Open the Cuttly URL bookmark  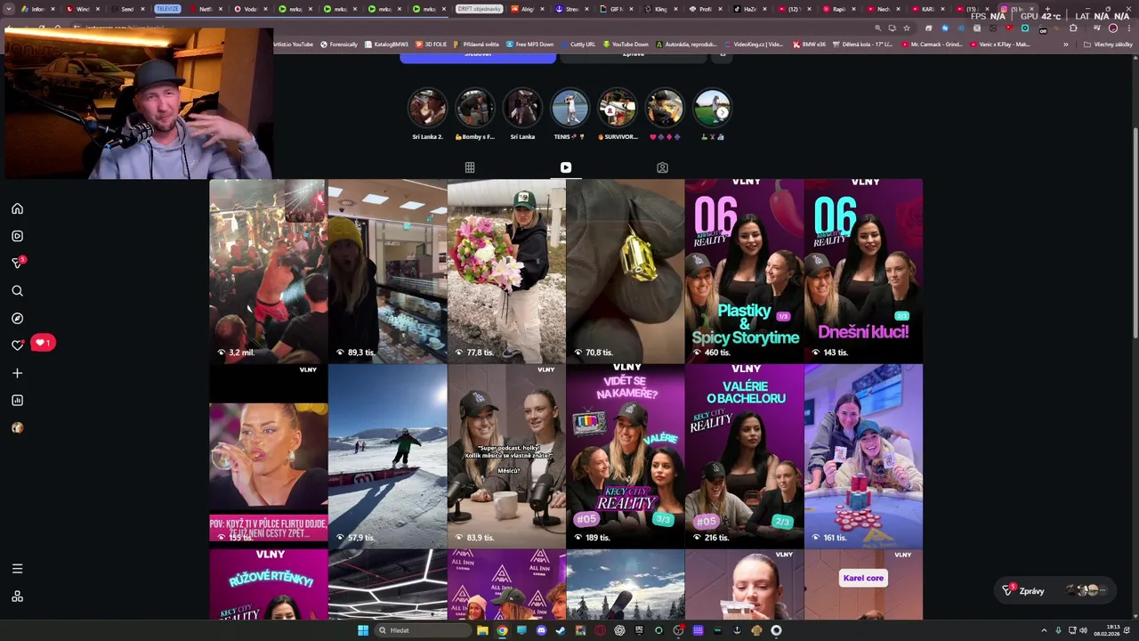578,44
